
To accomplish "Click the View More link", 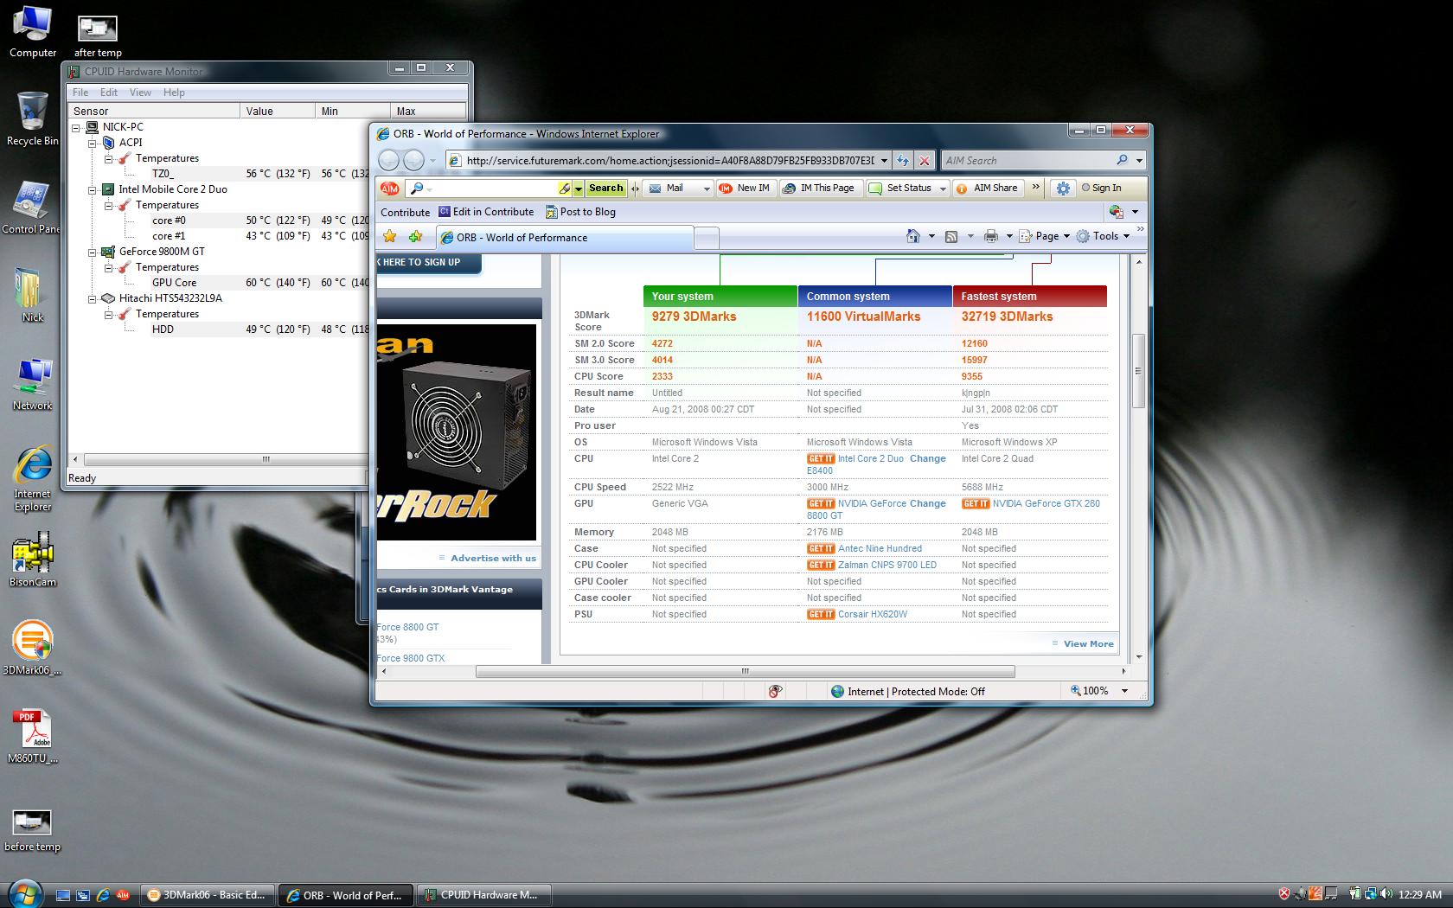I will click(x=1088, y=644).
